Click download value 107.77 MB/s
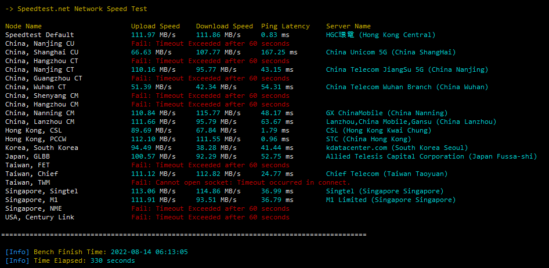 click(218, 53)
